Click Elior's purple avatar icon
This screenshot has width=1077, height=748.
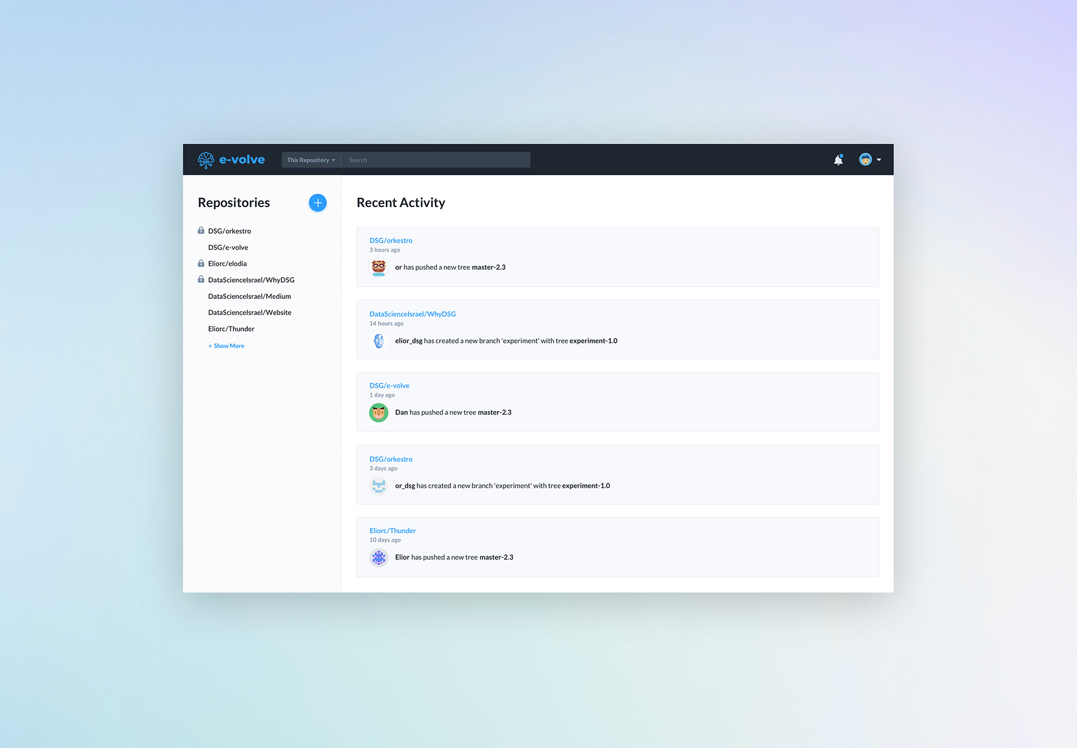(379, 557)
